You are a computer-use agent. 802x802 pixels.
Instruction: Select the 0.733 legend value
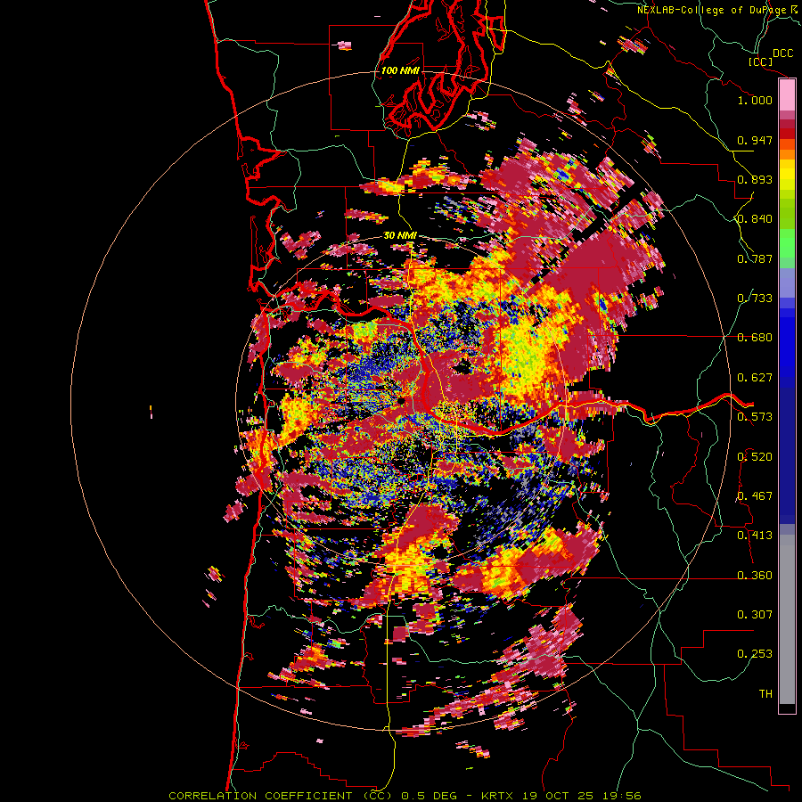pyautogui.click(x=755, y=299)
